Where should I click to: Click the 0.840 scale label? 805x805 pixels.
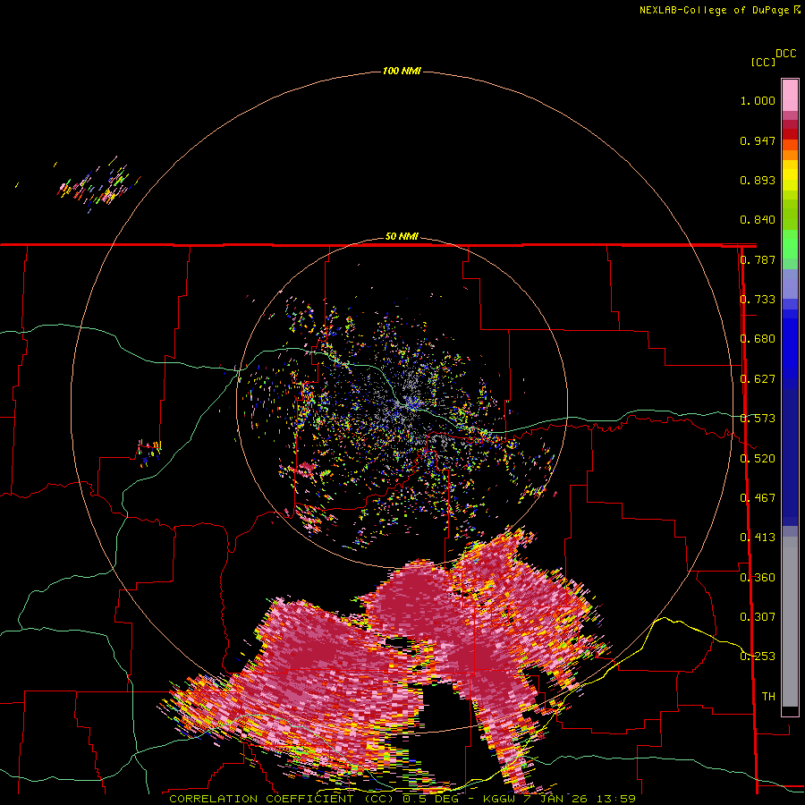758,220
